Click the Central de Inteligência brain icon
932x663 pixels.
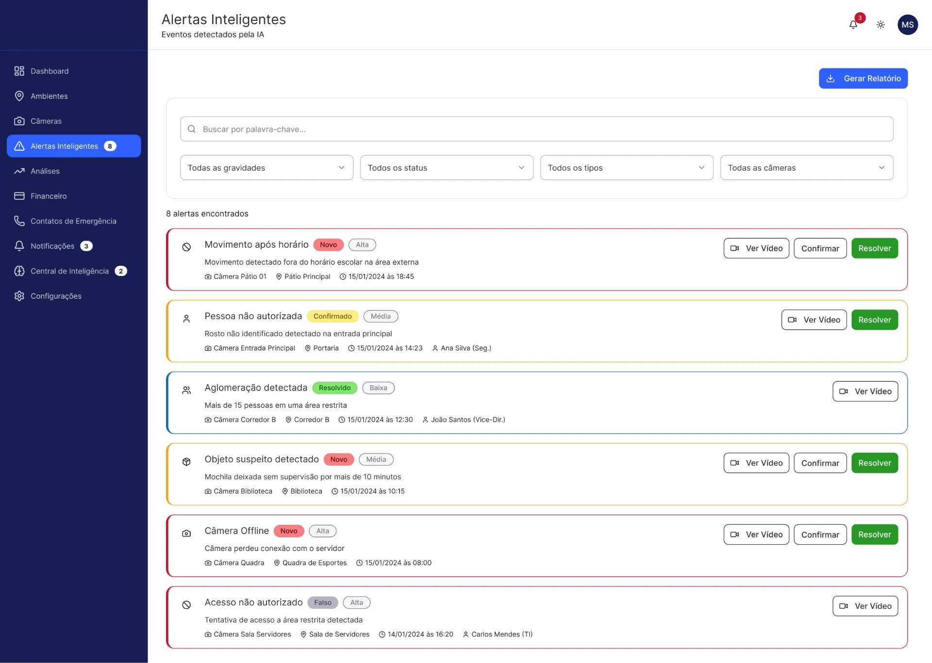[19, 271]
